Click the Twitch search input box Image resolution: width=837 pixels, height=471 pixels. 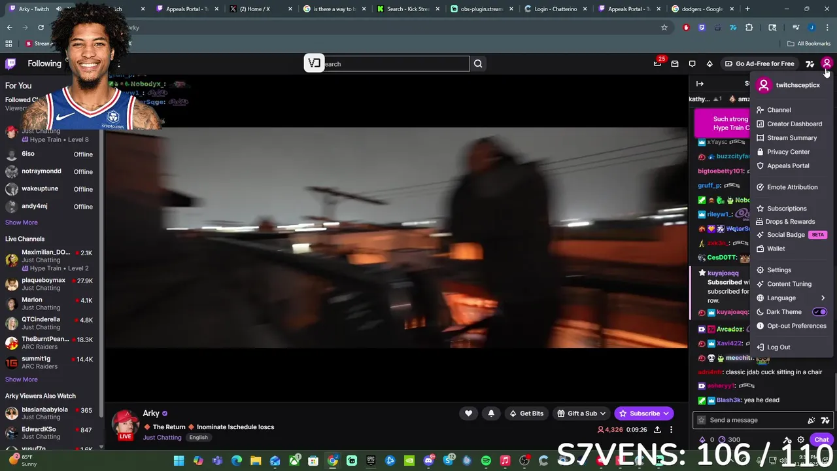[396, 63]
